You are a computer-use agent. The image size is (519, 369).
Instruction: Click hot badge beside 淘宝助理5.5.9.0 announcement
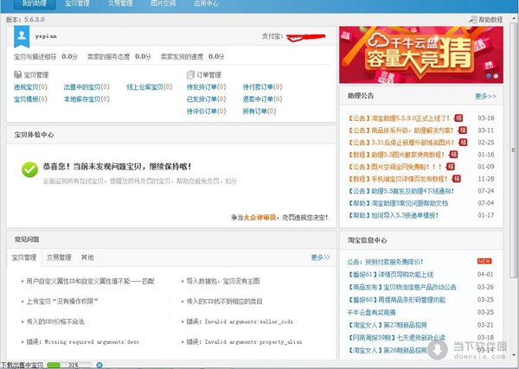[x=458, y=118]
